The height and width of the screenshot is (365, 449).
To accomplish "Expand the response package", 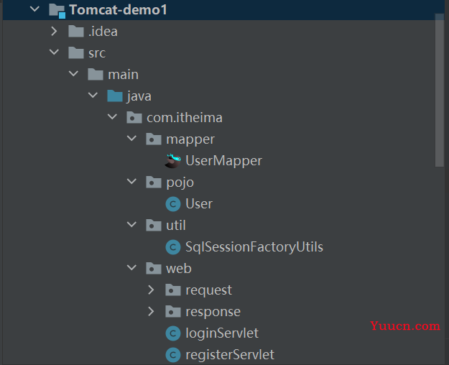I will click(x=151, y=311).
